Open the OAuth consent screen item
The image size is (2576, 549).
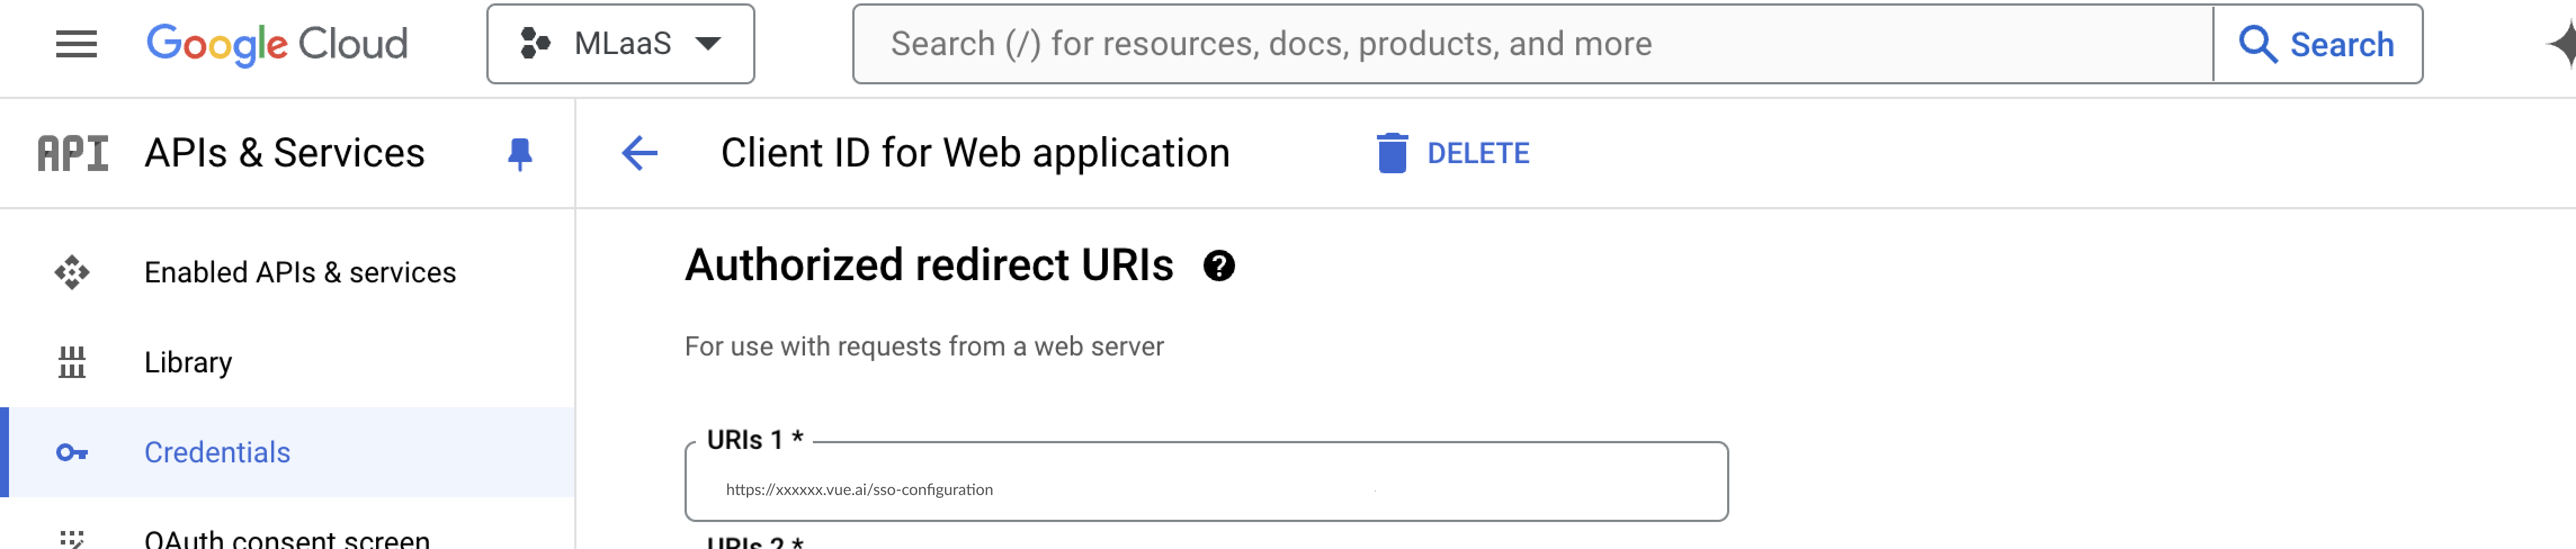287,538
